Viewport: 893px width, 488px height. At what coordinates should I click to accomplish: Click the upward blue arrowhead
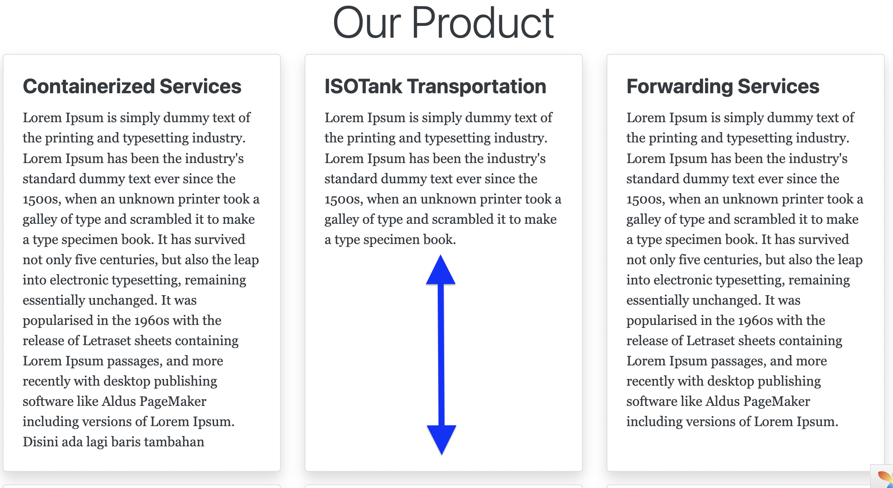[441, 271]
